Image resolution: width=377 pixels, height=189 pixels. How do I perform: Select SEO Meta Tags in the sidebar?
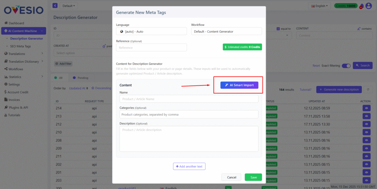20,46
